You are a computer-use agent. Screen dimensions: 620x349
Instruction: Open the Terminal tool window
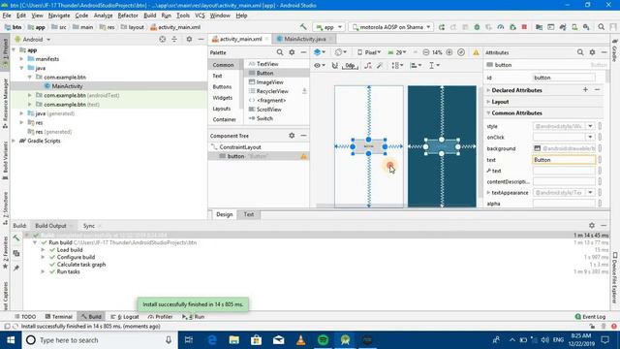pyautogui.click(x=58, y=317)
